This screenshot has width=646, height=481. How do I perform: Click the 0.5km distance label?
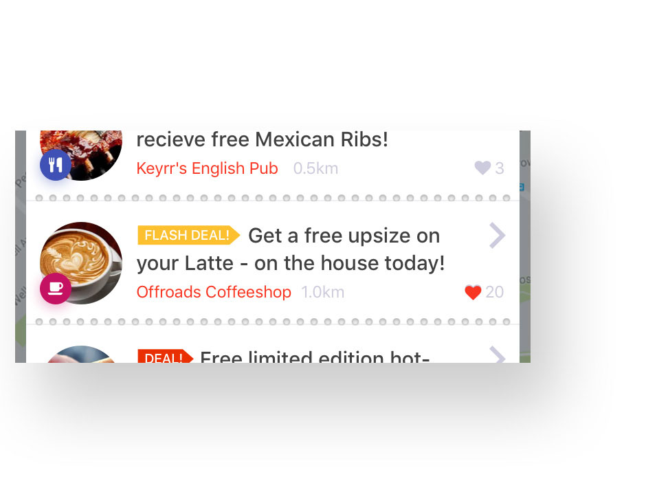coord(315,168)
